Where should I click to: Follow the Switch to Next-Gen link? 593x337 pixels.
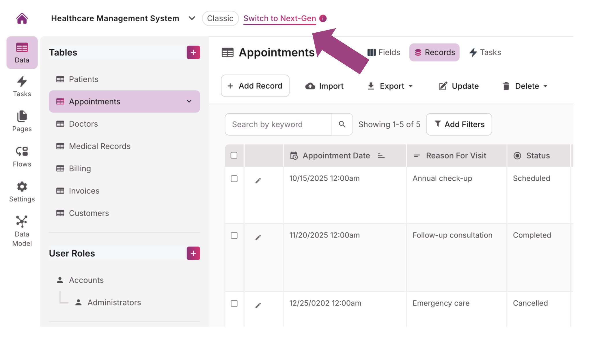(279, 18)
